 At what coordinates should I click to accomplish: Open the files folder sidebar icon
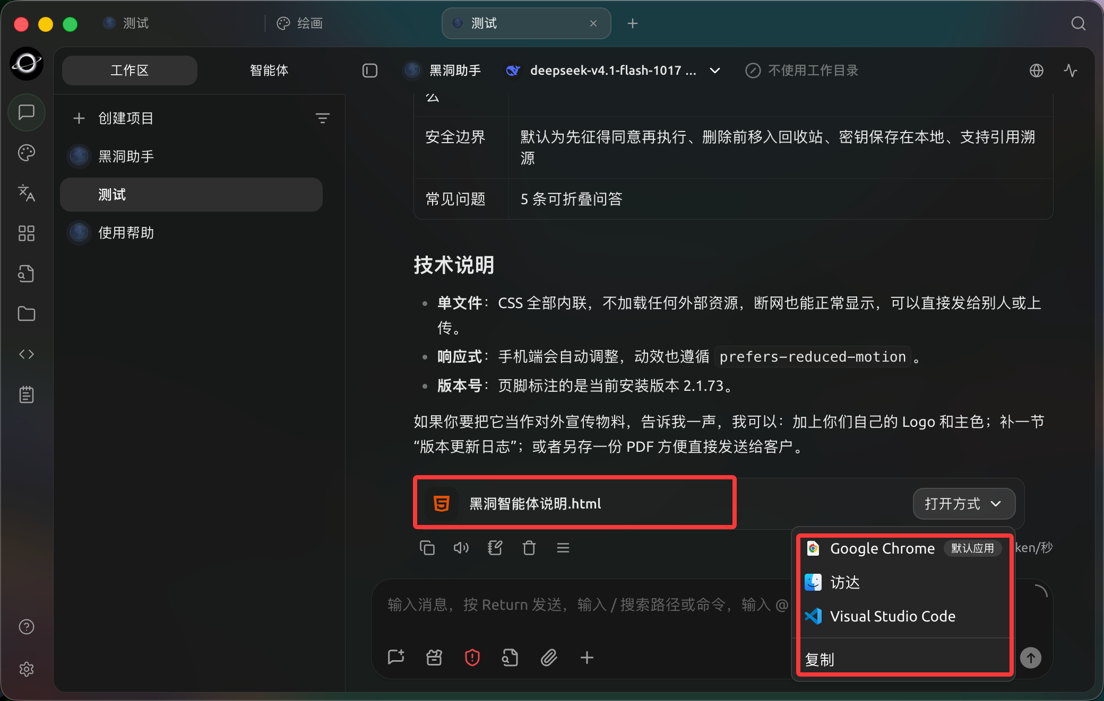(x=27, y=314)
